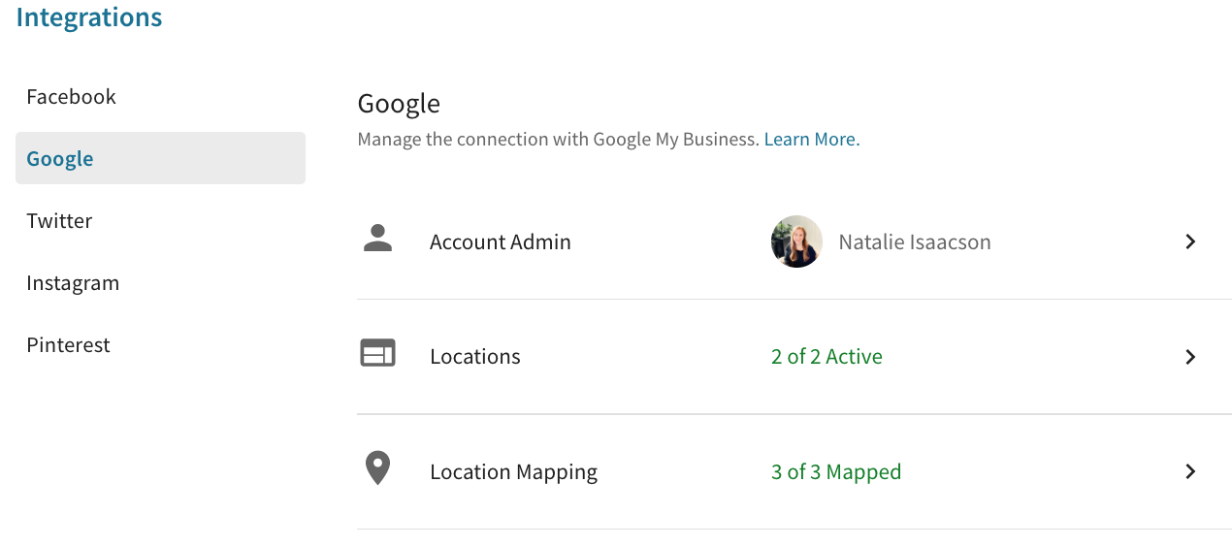The image size is (1232, 547).
Task: Expand the Locations row chevron
Action: (1190, 357)
